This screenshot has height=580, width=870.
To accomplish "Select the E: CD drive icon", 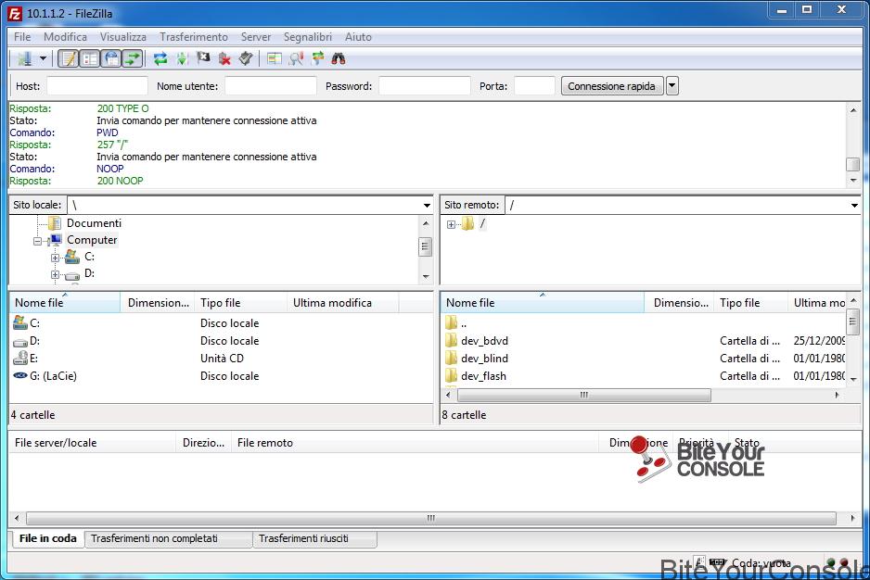I will coord(20,359).
